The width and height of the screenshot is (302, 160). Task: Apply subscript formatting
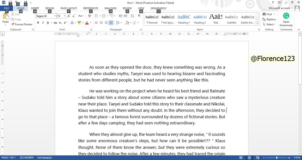(x=60, y=23)
